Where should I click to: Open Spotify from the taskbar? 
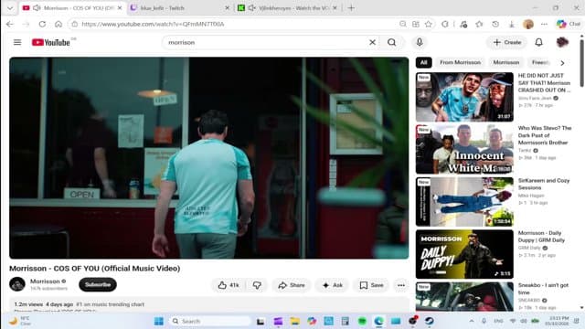point(362,321)
